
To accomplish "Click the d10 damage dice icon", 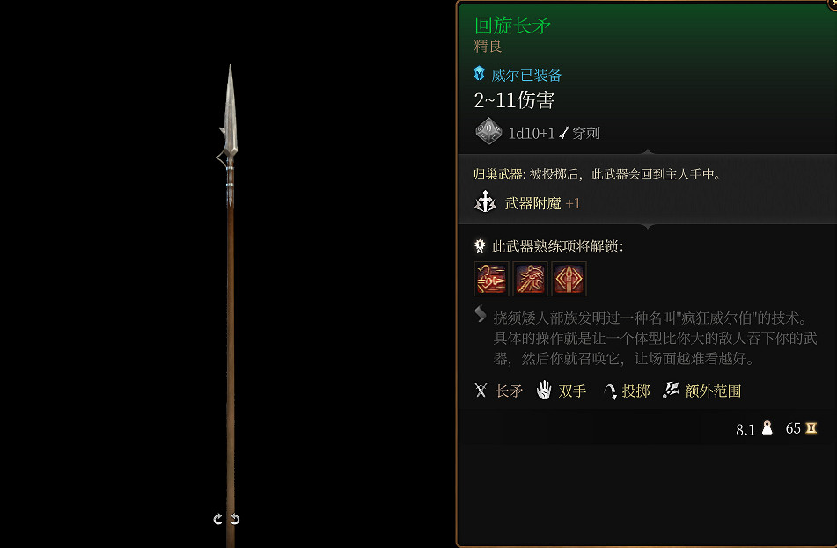I will 488,131.
